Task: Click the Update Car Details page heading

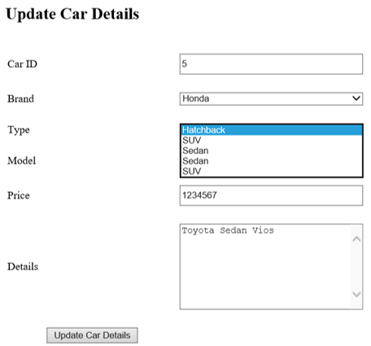Action: (x=72, y=14)
